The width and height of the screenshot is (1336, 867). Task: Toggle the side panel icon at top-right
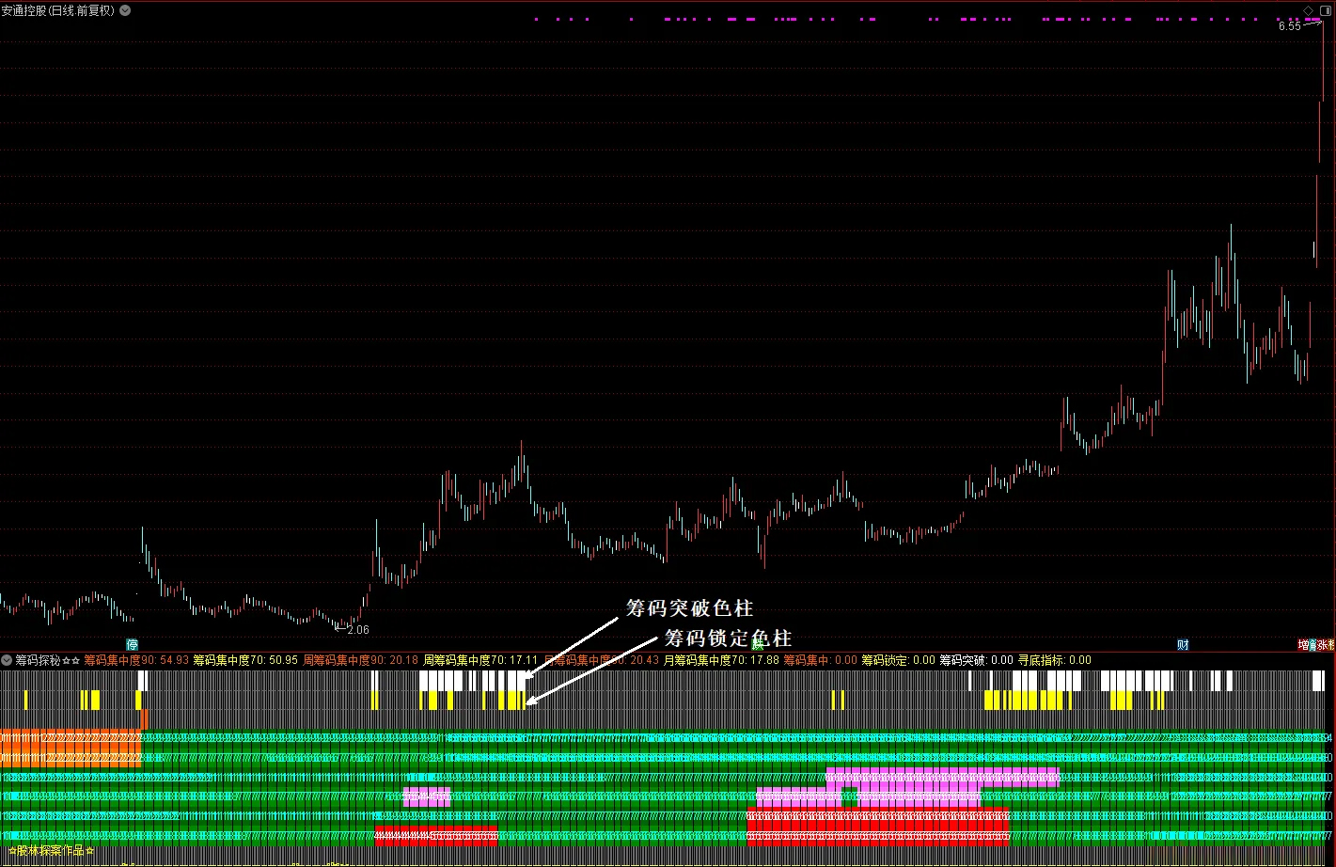[x=1324, y=10]
